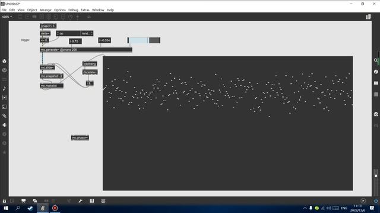Image resolution: width=380 pixels, height=213 pixels.
Task: Open the Extras menu
Action: 85,10
